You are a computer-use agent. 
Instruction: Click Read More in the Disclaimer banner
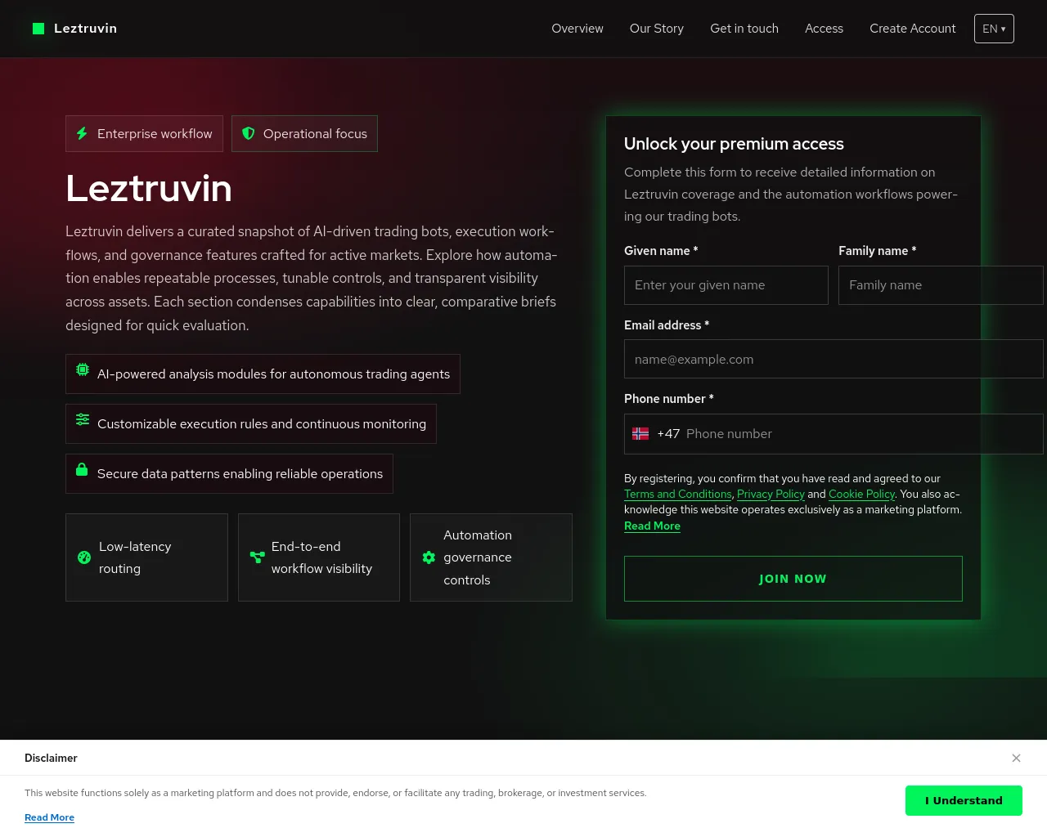[x=49, y=817]
